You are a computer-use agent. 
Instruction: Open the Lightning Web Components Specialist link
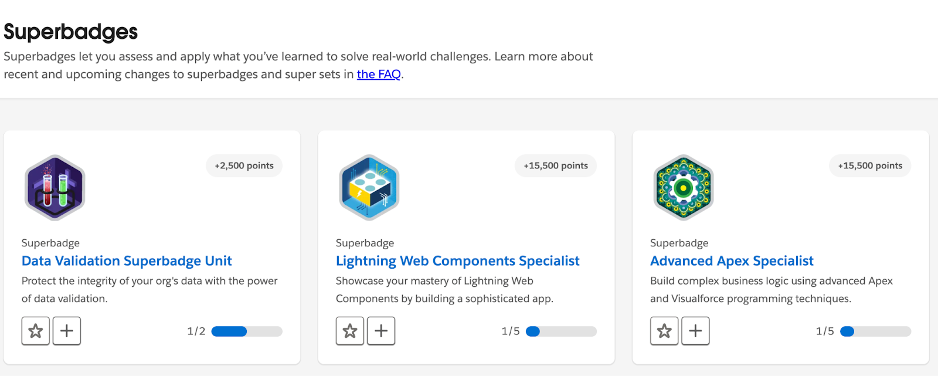click(x=457, y=260)
